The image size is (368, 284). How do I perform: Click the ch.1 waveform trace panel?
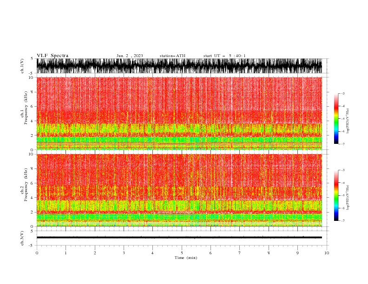tap(179, 66)
